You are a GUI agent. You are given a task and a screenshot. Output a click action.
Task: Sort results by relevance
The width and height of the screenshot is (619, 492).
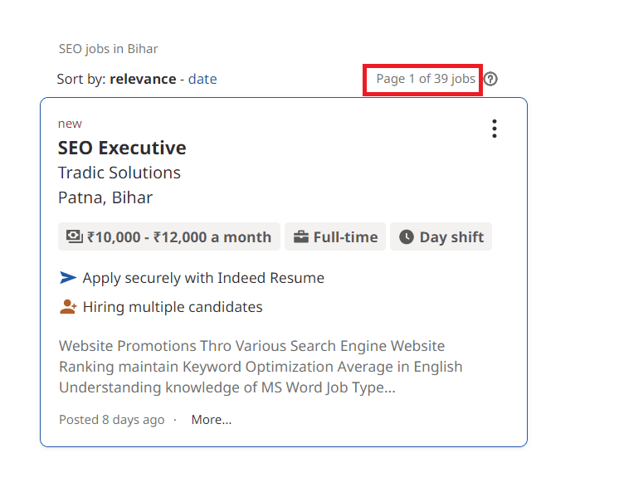point(143,79)
